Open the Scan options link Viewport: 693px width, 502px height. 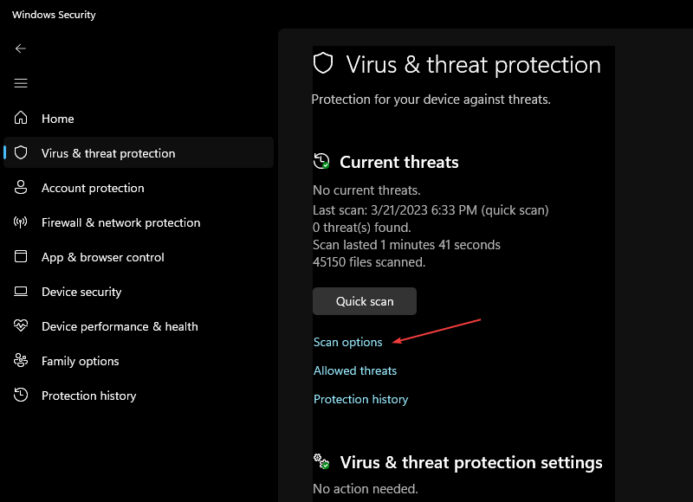(x=348, y=342)
